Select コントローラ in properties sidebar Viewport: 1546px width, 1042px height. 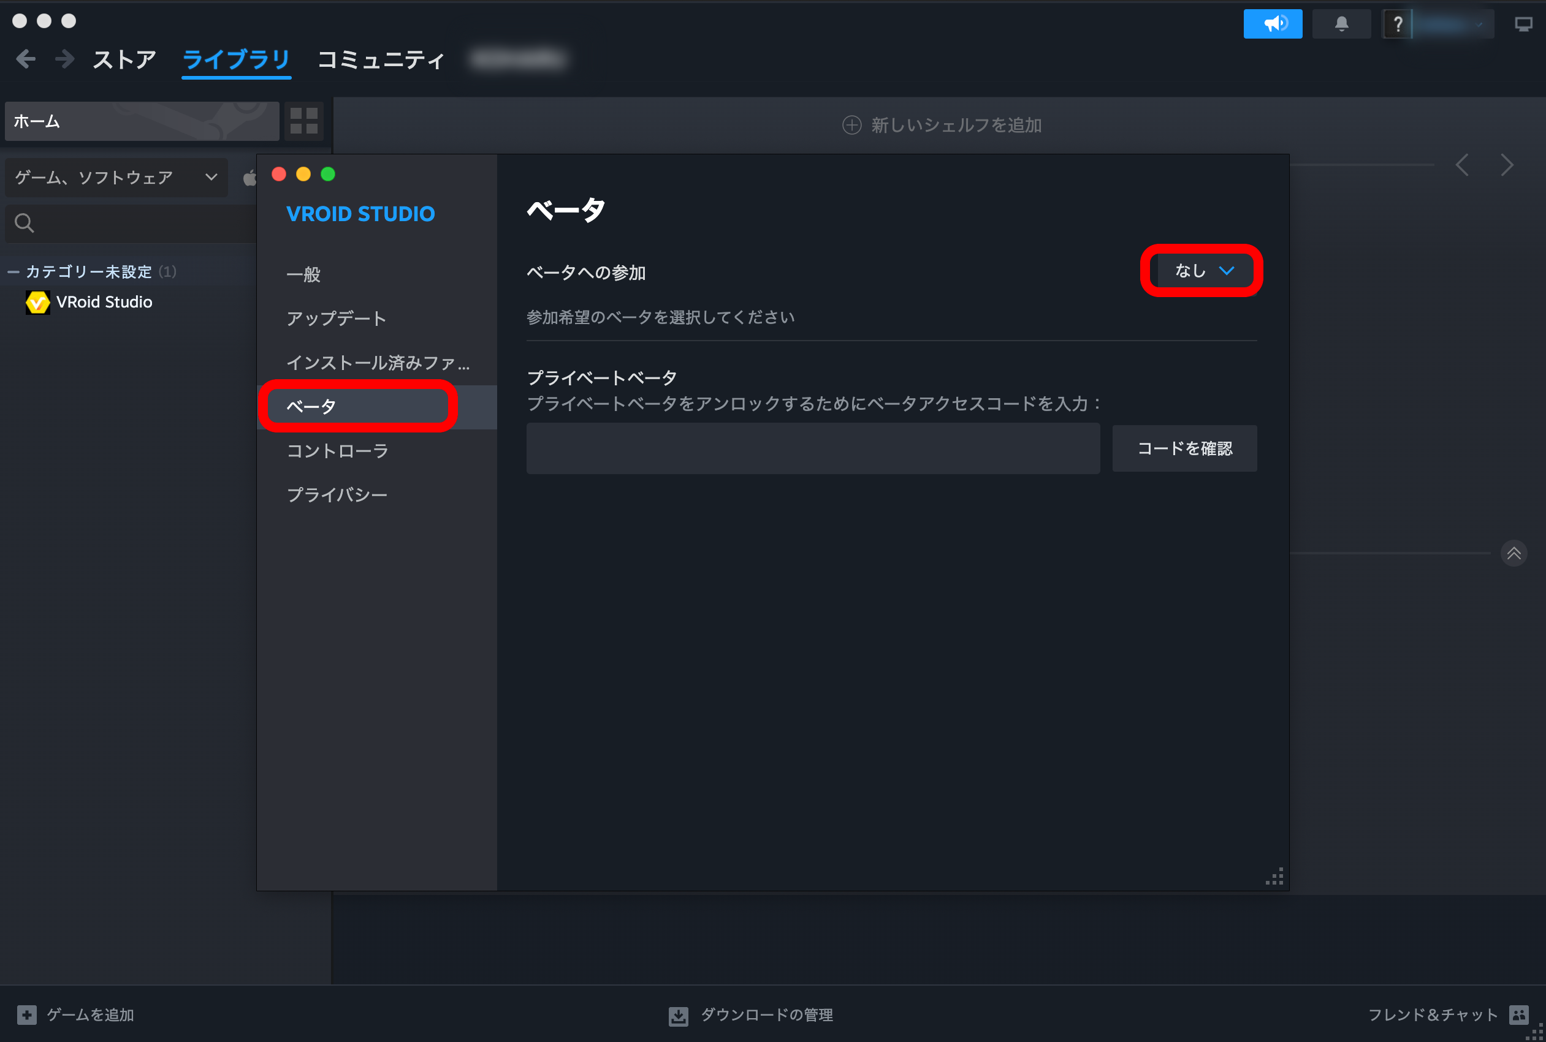click(377, 451)
